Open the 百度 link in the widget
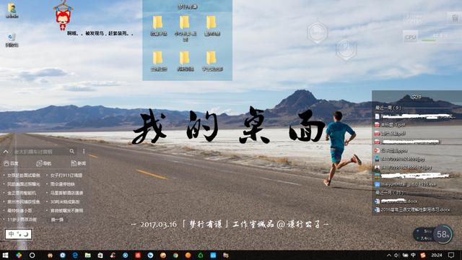This screenshot has height=260, width=462. (x=12, y=163)
